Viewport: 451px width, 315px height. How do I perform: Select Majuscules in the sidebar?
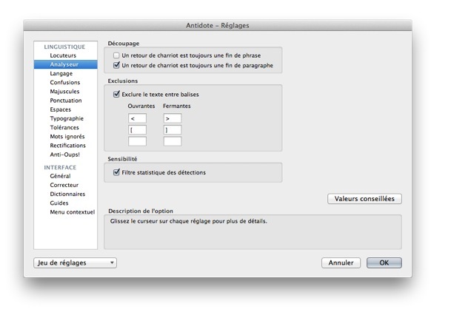[64, 91]
